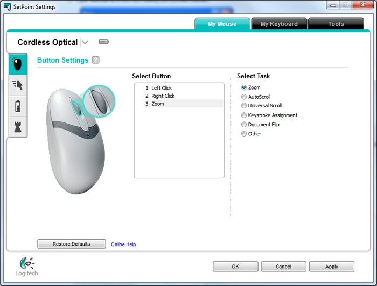Open the mouse battery sidebar icon
This screenshot has height=286, width=377.
[x=18, y=106]
